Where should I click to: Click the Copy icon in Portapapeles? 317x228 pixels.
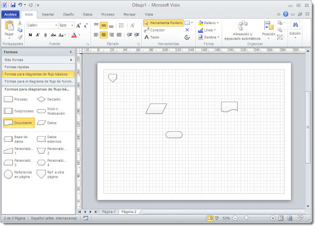tap(20, 30)
